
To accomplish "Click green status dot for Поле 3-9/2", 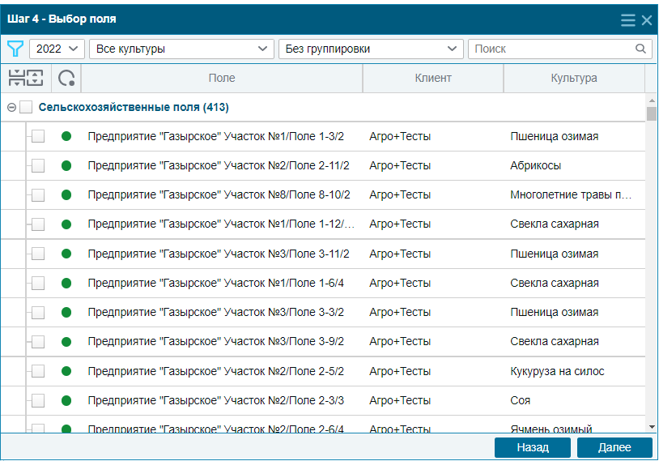I will 66,342.
